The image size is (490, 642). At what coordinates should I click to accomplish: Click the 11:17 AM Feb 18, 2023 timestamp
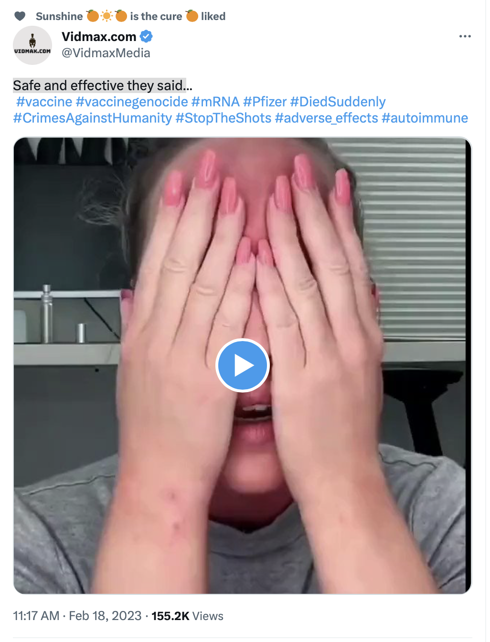(x=77, y=616)
